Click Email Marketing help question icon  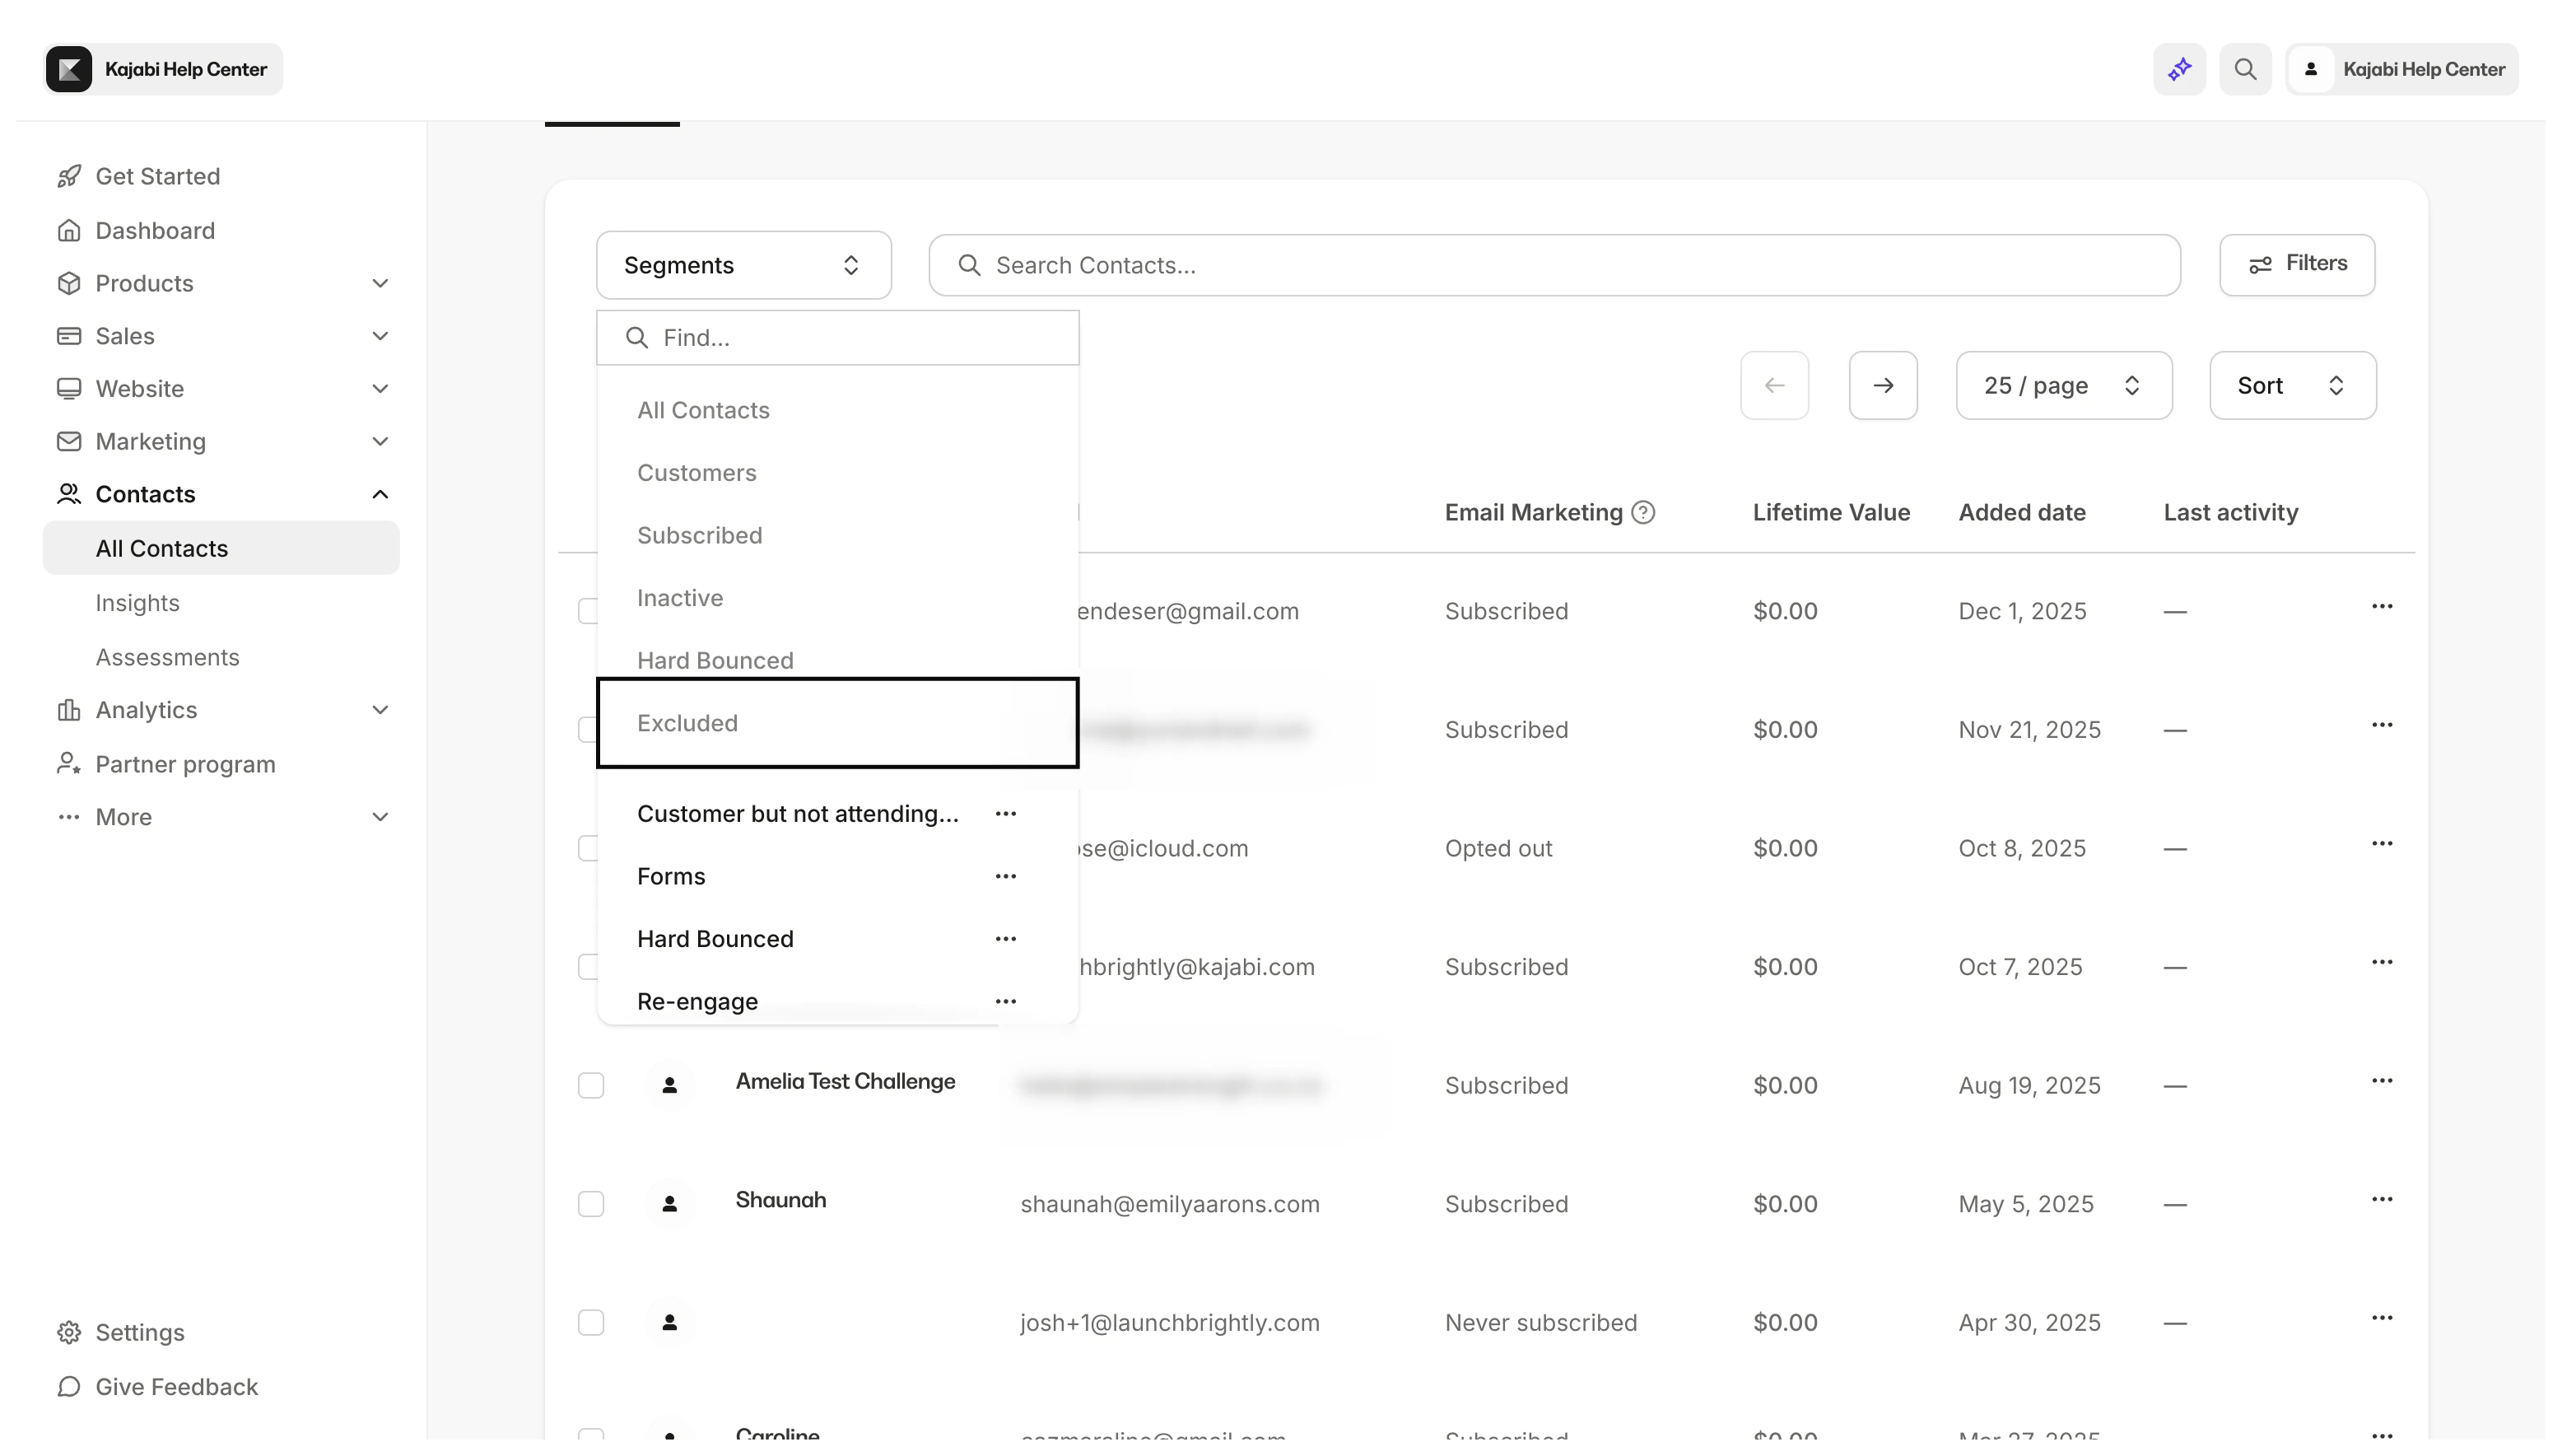click(x=1643, y=512)
